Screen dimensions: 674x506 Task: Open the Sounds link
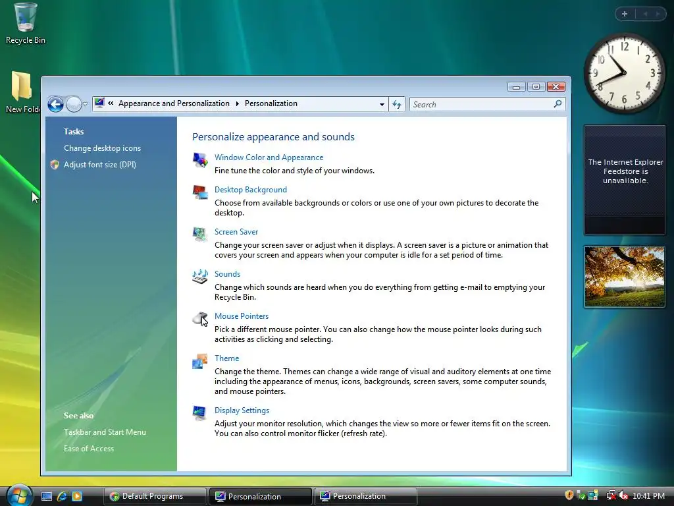pyautogui.click(x=227, y=274)
